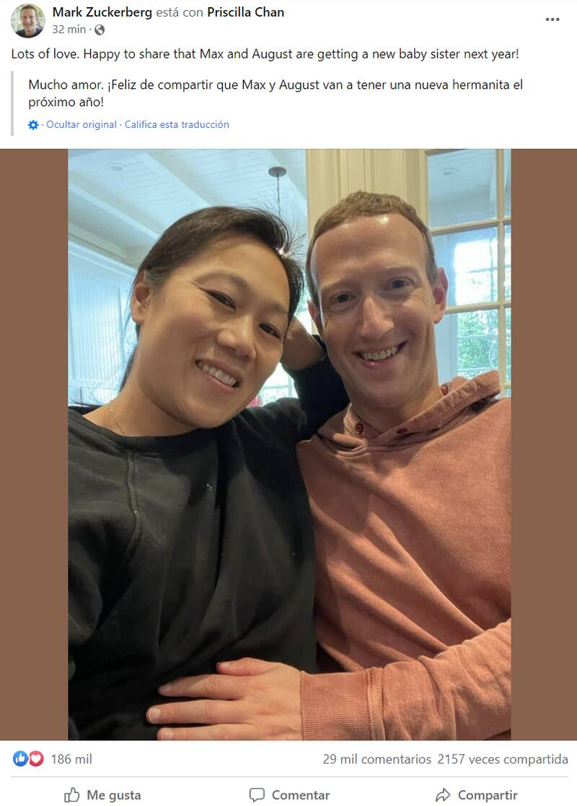Open Priscilla Chan's tagged profile link
This screenshot has height=806, width=577.
(245, 12)
